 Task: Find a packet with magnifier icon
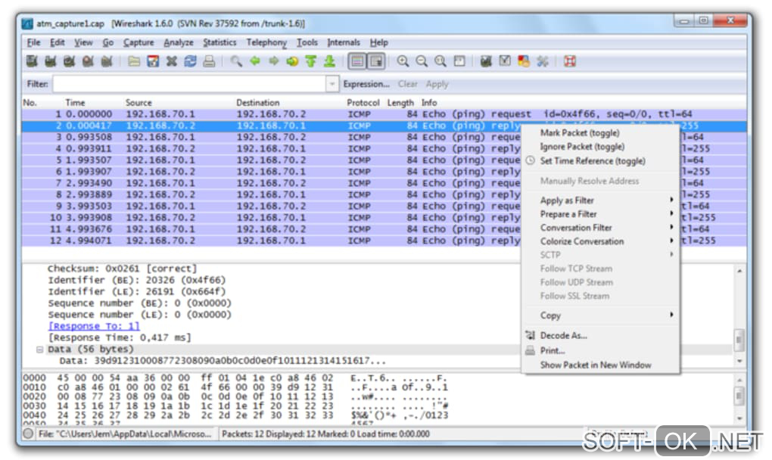[236, 61]
